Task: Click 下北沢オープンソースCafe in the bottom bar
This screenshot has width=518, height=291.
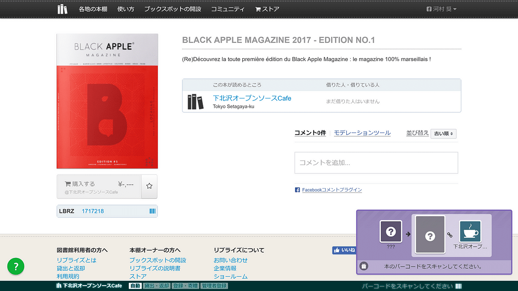Action: coord(89,286)
